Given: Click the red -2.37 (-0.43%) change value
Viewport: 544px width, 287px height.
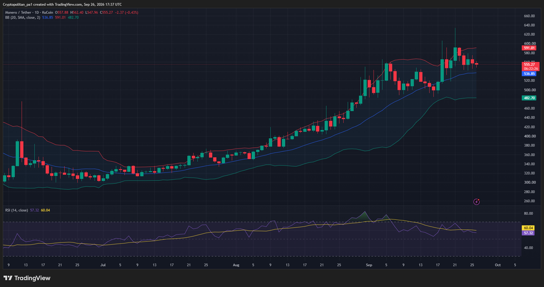Looking at the screenshot, I should pyautogui.click(x=127, y=13).
